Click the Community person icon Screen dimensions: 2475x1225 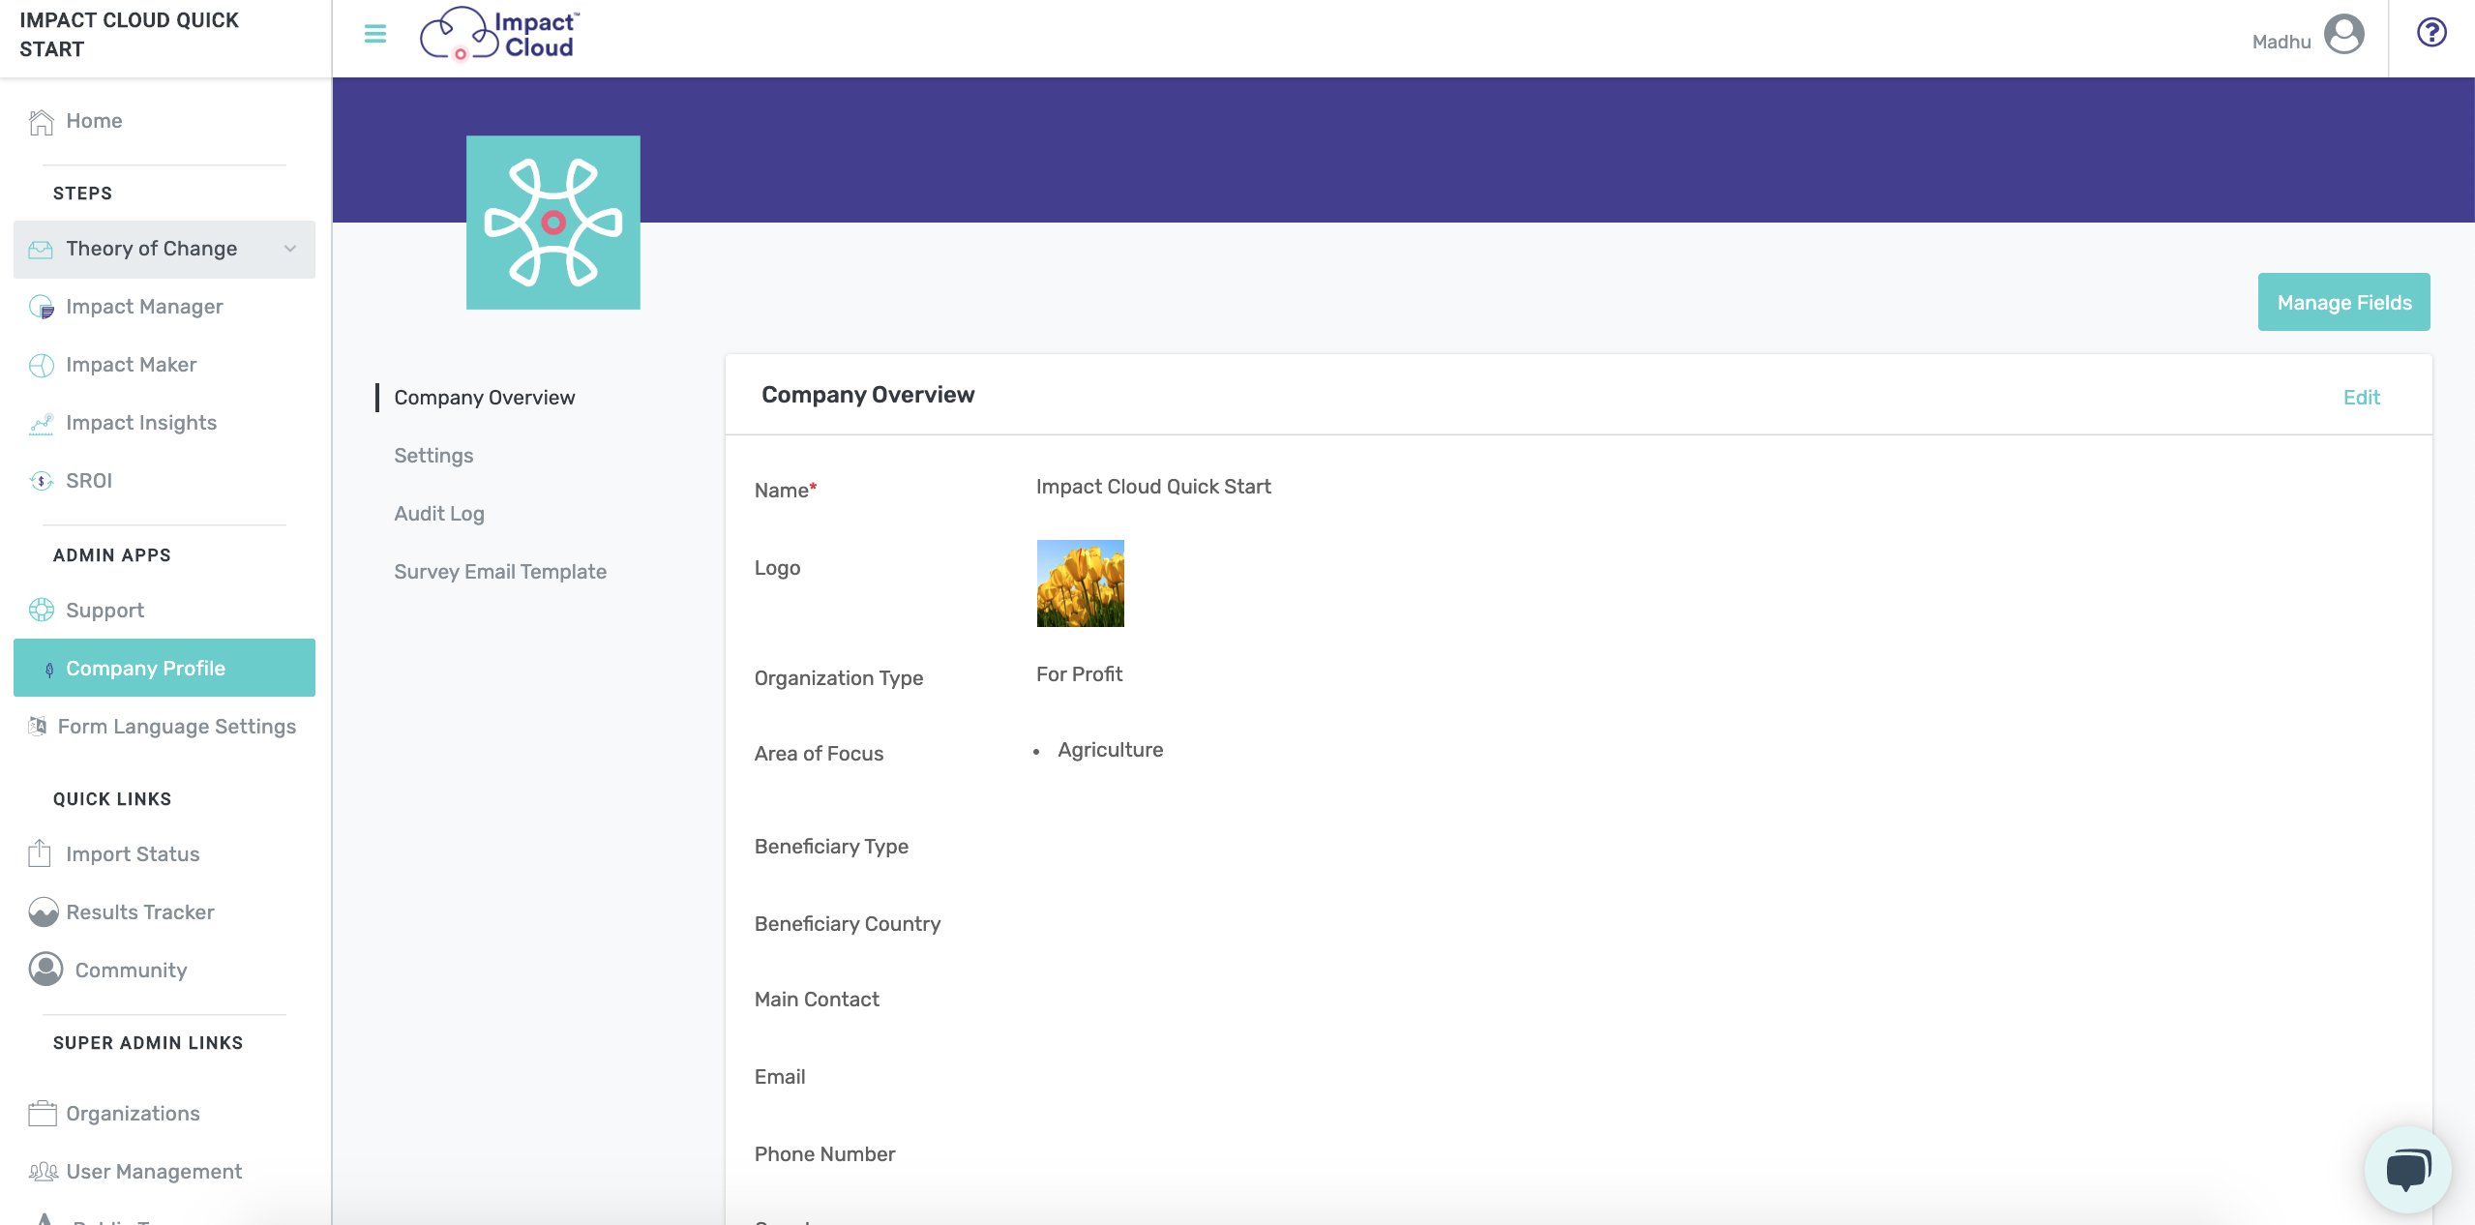pyautogui.click(x=45, y=970)
